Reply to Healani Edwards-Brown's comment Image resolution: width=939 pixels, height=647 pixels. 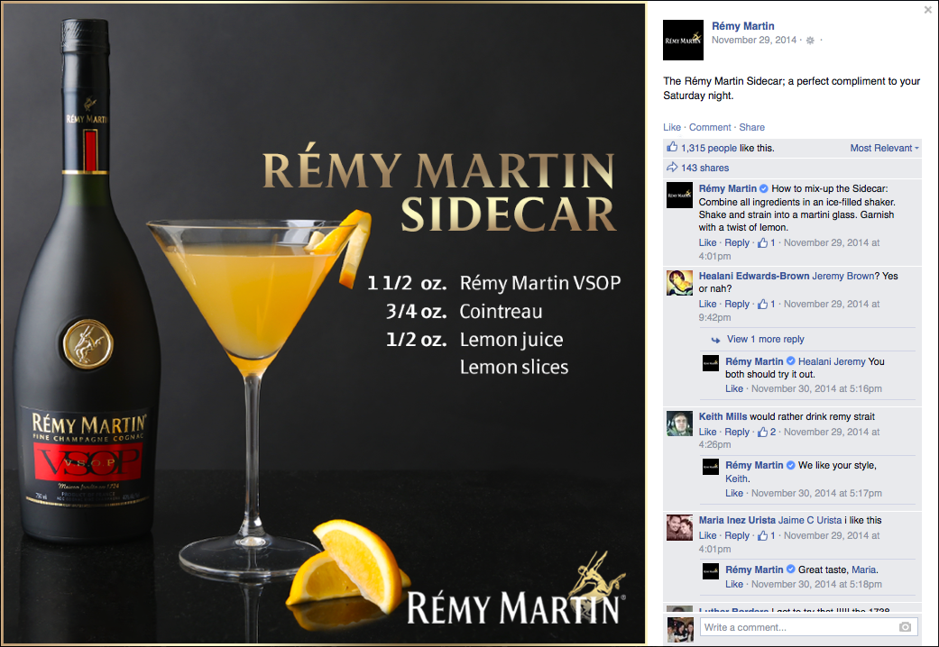pos(737,304)
